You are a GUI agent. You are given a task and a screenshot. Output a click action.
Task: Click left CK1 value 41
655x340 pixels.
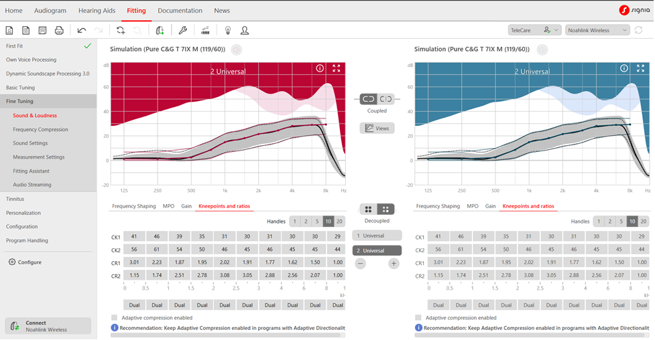click(x=134, y=236)
